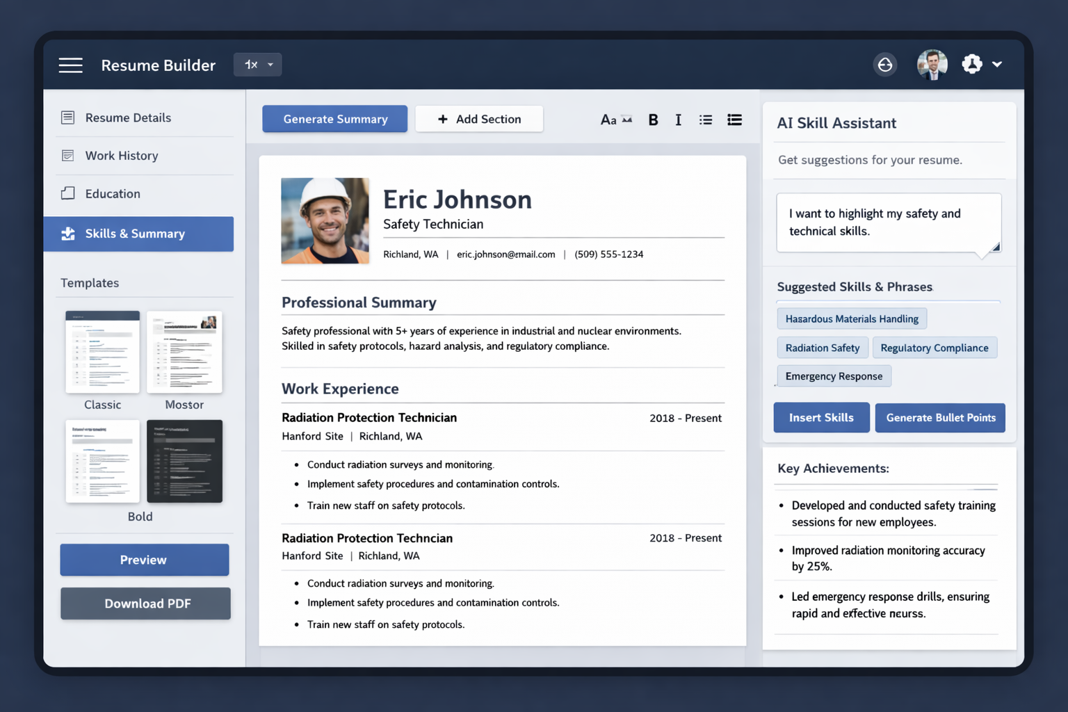
Task: Switch to the Resume Details section
Action: pos(128,118)
